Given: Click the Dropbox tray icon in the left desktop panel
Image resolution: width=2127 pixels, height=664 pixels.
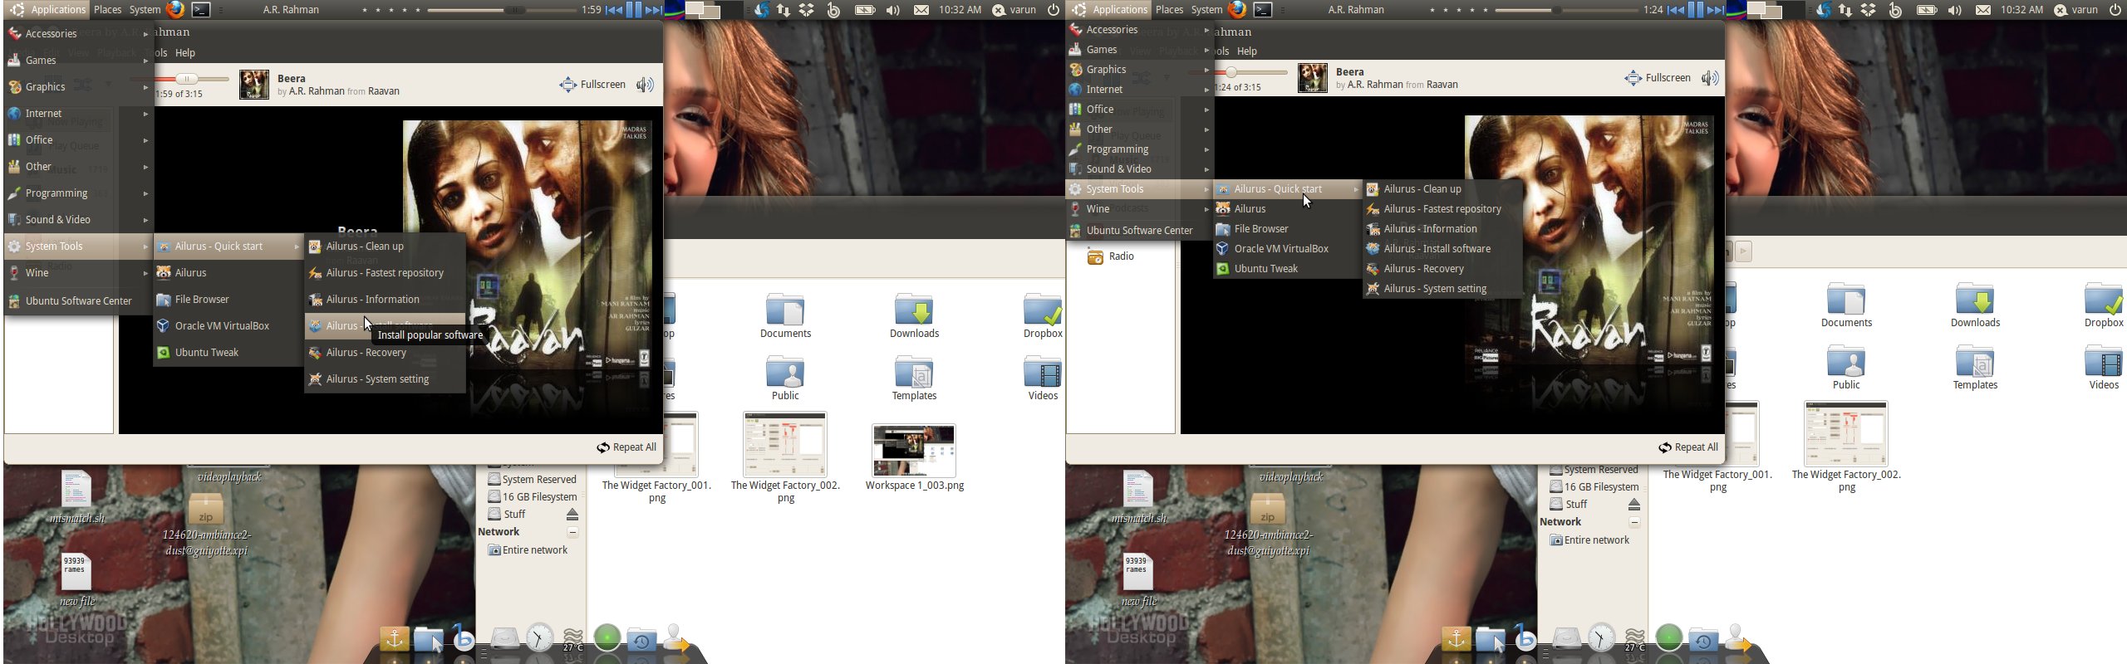Looking at the screenshot, I should (x=806, y=10).
